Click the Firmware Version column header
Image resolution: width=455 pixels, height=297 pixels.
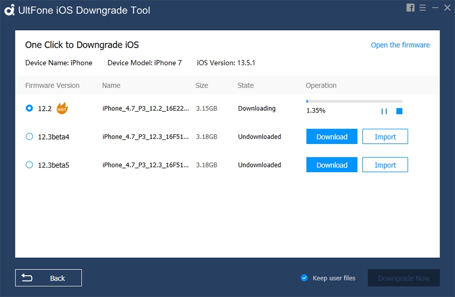[x=52, y=86]
